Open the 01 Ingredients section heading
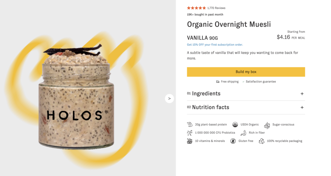The image size is (331, 176). click(204, 93)
